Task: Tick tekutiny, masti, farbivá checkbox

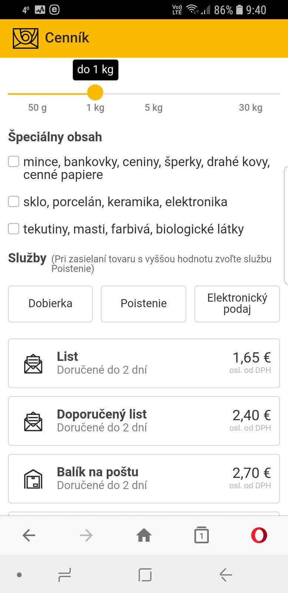Action: [14, 229]
